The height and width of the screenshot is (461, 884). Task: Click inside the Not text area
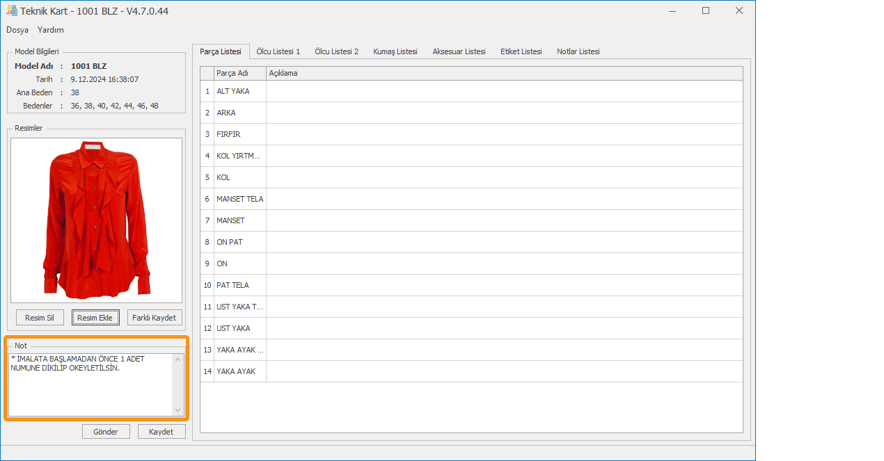coord(90,389)
